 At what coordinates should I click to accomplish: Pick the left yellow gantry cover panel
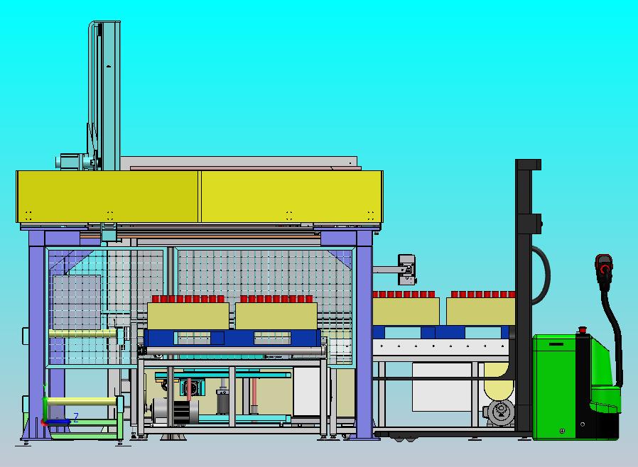pos(107,197)
